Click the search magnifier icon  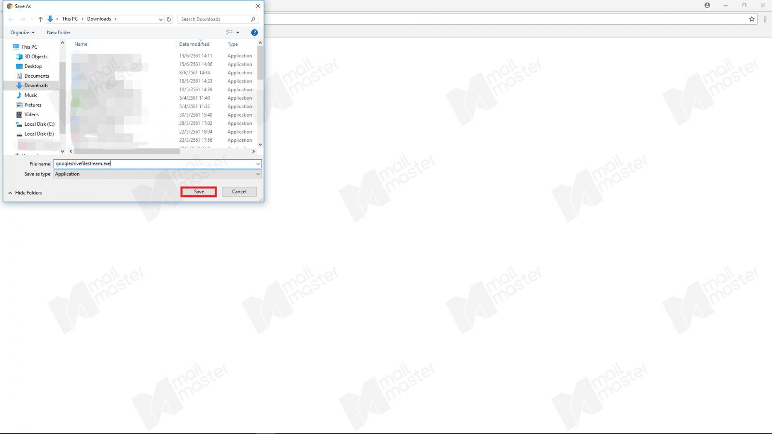[253, 19]
